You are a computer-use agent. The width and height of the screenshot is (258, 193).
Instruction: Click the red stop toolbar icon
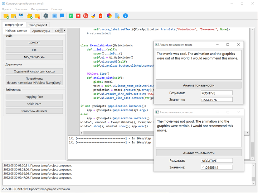click(78, 16)
